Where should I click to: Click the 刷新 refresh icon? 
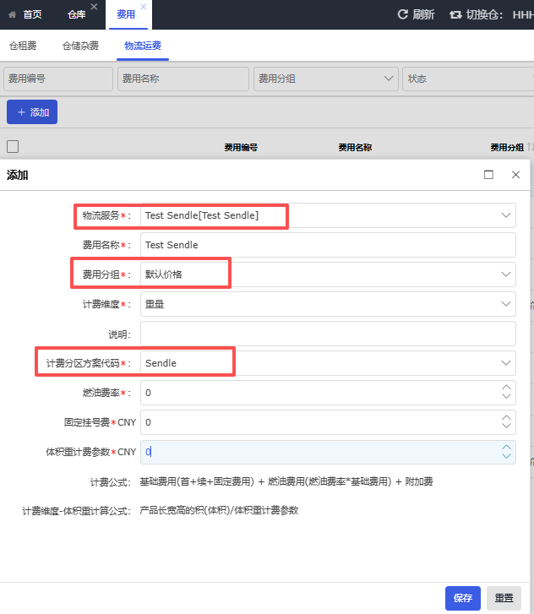403,14
